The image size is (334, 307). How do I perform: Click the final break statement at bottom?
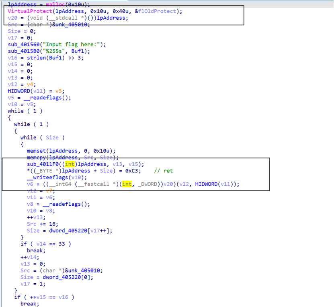coord(30,304)
